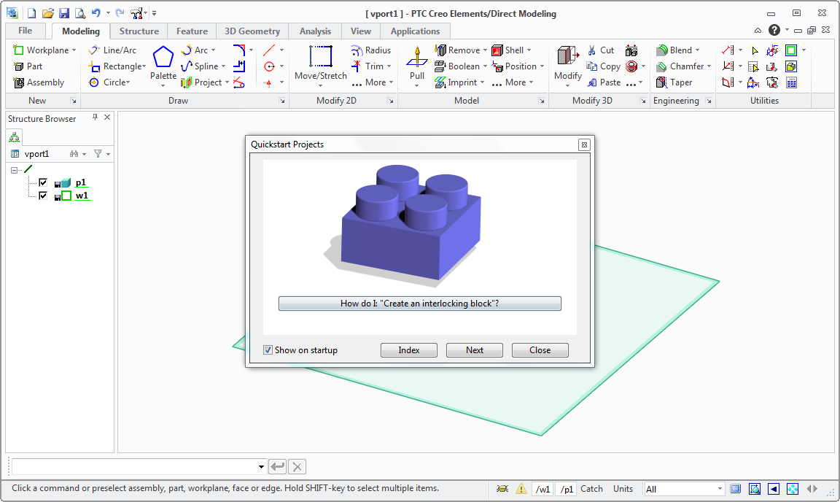Click the Index button
Screen dimensions: 840x502
(x=409, y=350)
